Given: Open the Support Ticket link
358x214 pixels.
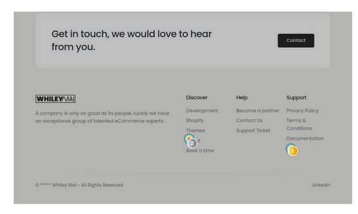Looking at the screenshot, I should [253, 130].
